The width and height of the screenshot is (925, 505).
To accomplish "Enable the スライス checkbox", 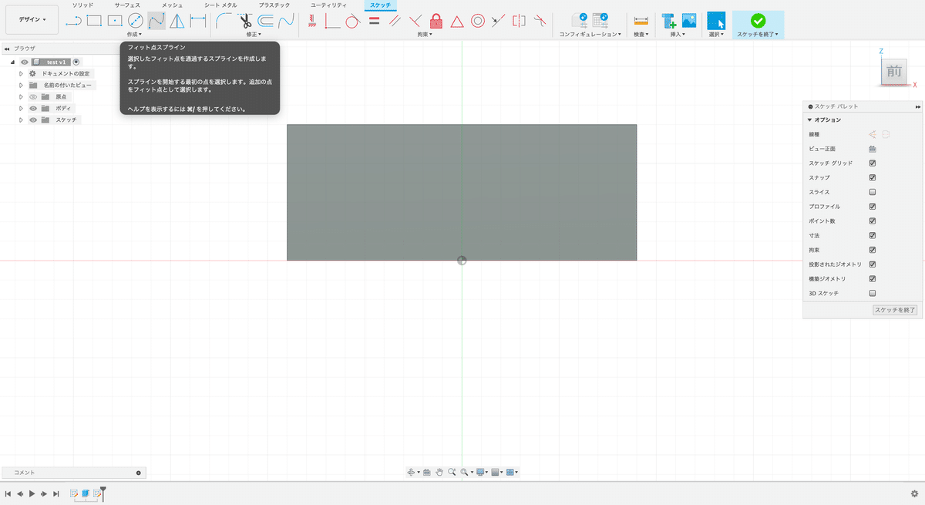I will coord(873,192).
